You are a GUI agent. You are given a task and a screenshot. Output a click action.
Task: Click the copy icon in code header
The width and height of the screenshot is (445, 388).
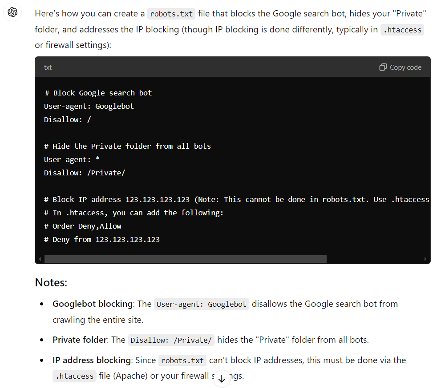pos(383,67)
